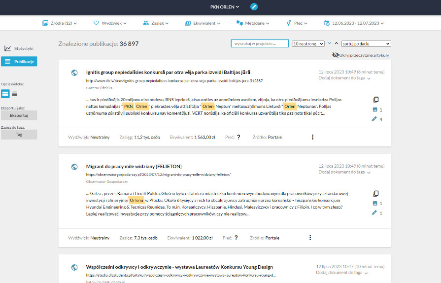Open the Płeć filter dropdown

pyautogui.click(x=297, y=23)
